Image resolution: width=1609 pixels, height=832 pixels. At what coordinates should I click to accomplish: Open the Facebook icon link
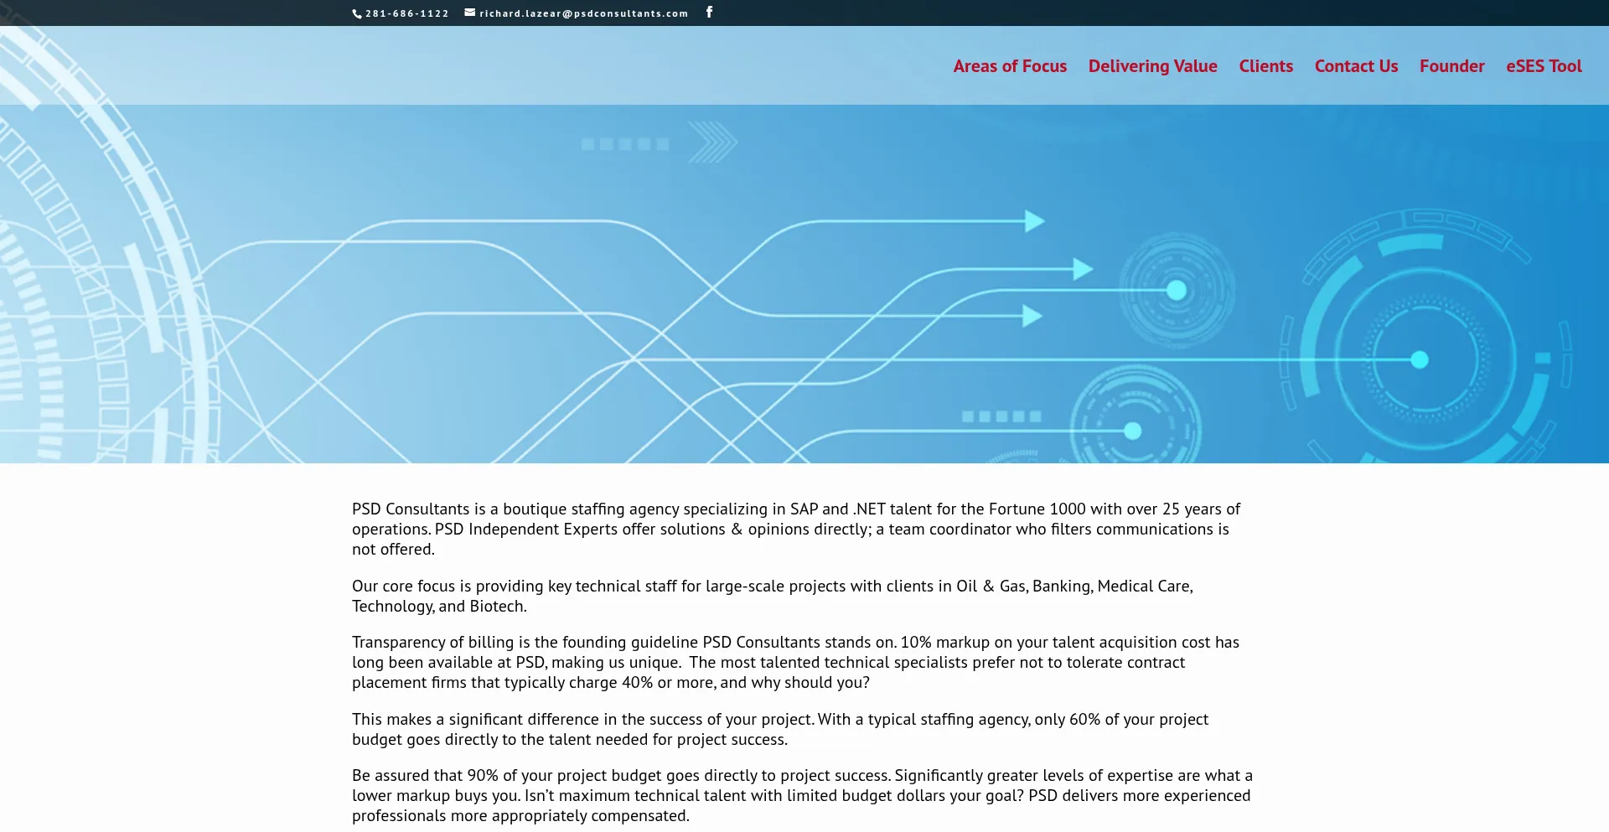tap(709, 12)
